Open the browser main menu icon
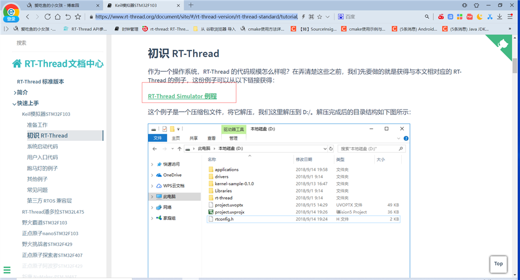520x280 pixels. pos(510,17)
